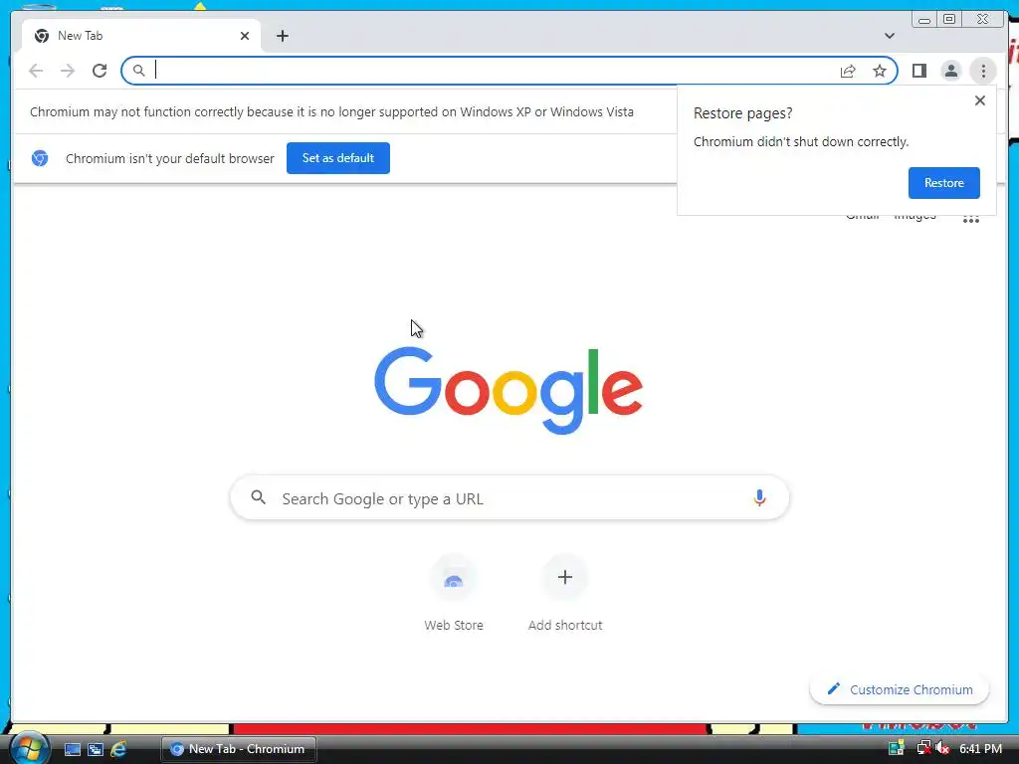Click the taskbar clock 6:41 PM
Image resolution: width=1019 pixels, height=764 pixels.
pyautogui.click(x=980, y=748)
